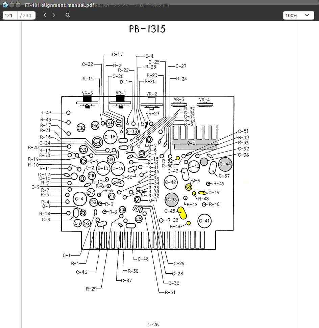
Task: Click the C-29 label
Action: pyautogui.click(x=179, y=264)
